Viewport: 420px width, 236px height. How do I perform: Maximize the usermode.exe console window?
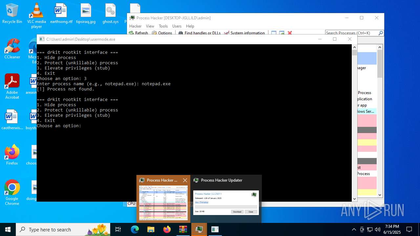(x=335, y=39)
